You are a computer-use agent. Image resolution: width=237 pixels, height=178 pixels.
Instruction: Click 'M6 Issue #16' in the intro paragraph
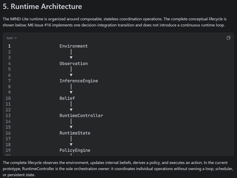click(x=39, y=25)
